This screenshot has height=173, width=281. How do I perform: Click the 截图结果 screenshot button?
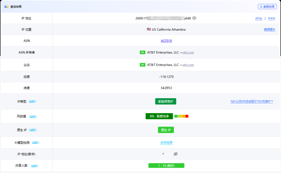(267, 6)
